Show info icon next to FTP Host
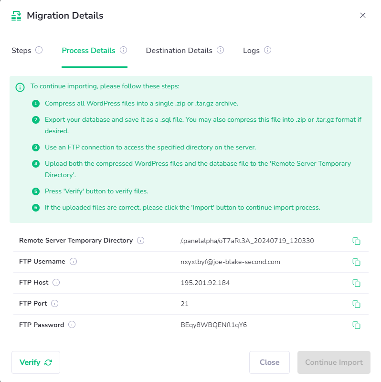Viewport: 381px width, 382px height. point(56,282)
